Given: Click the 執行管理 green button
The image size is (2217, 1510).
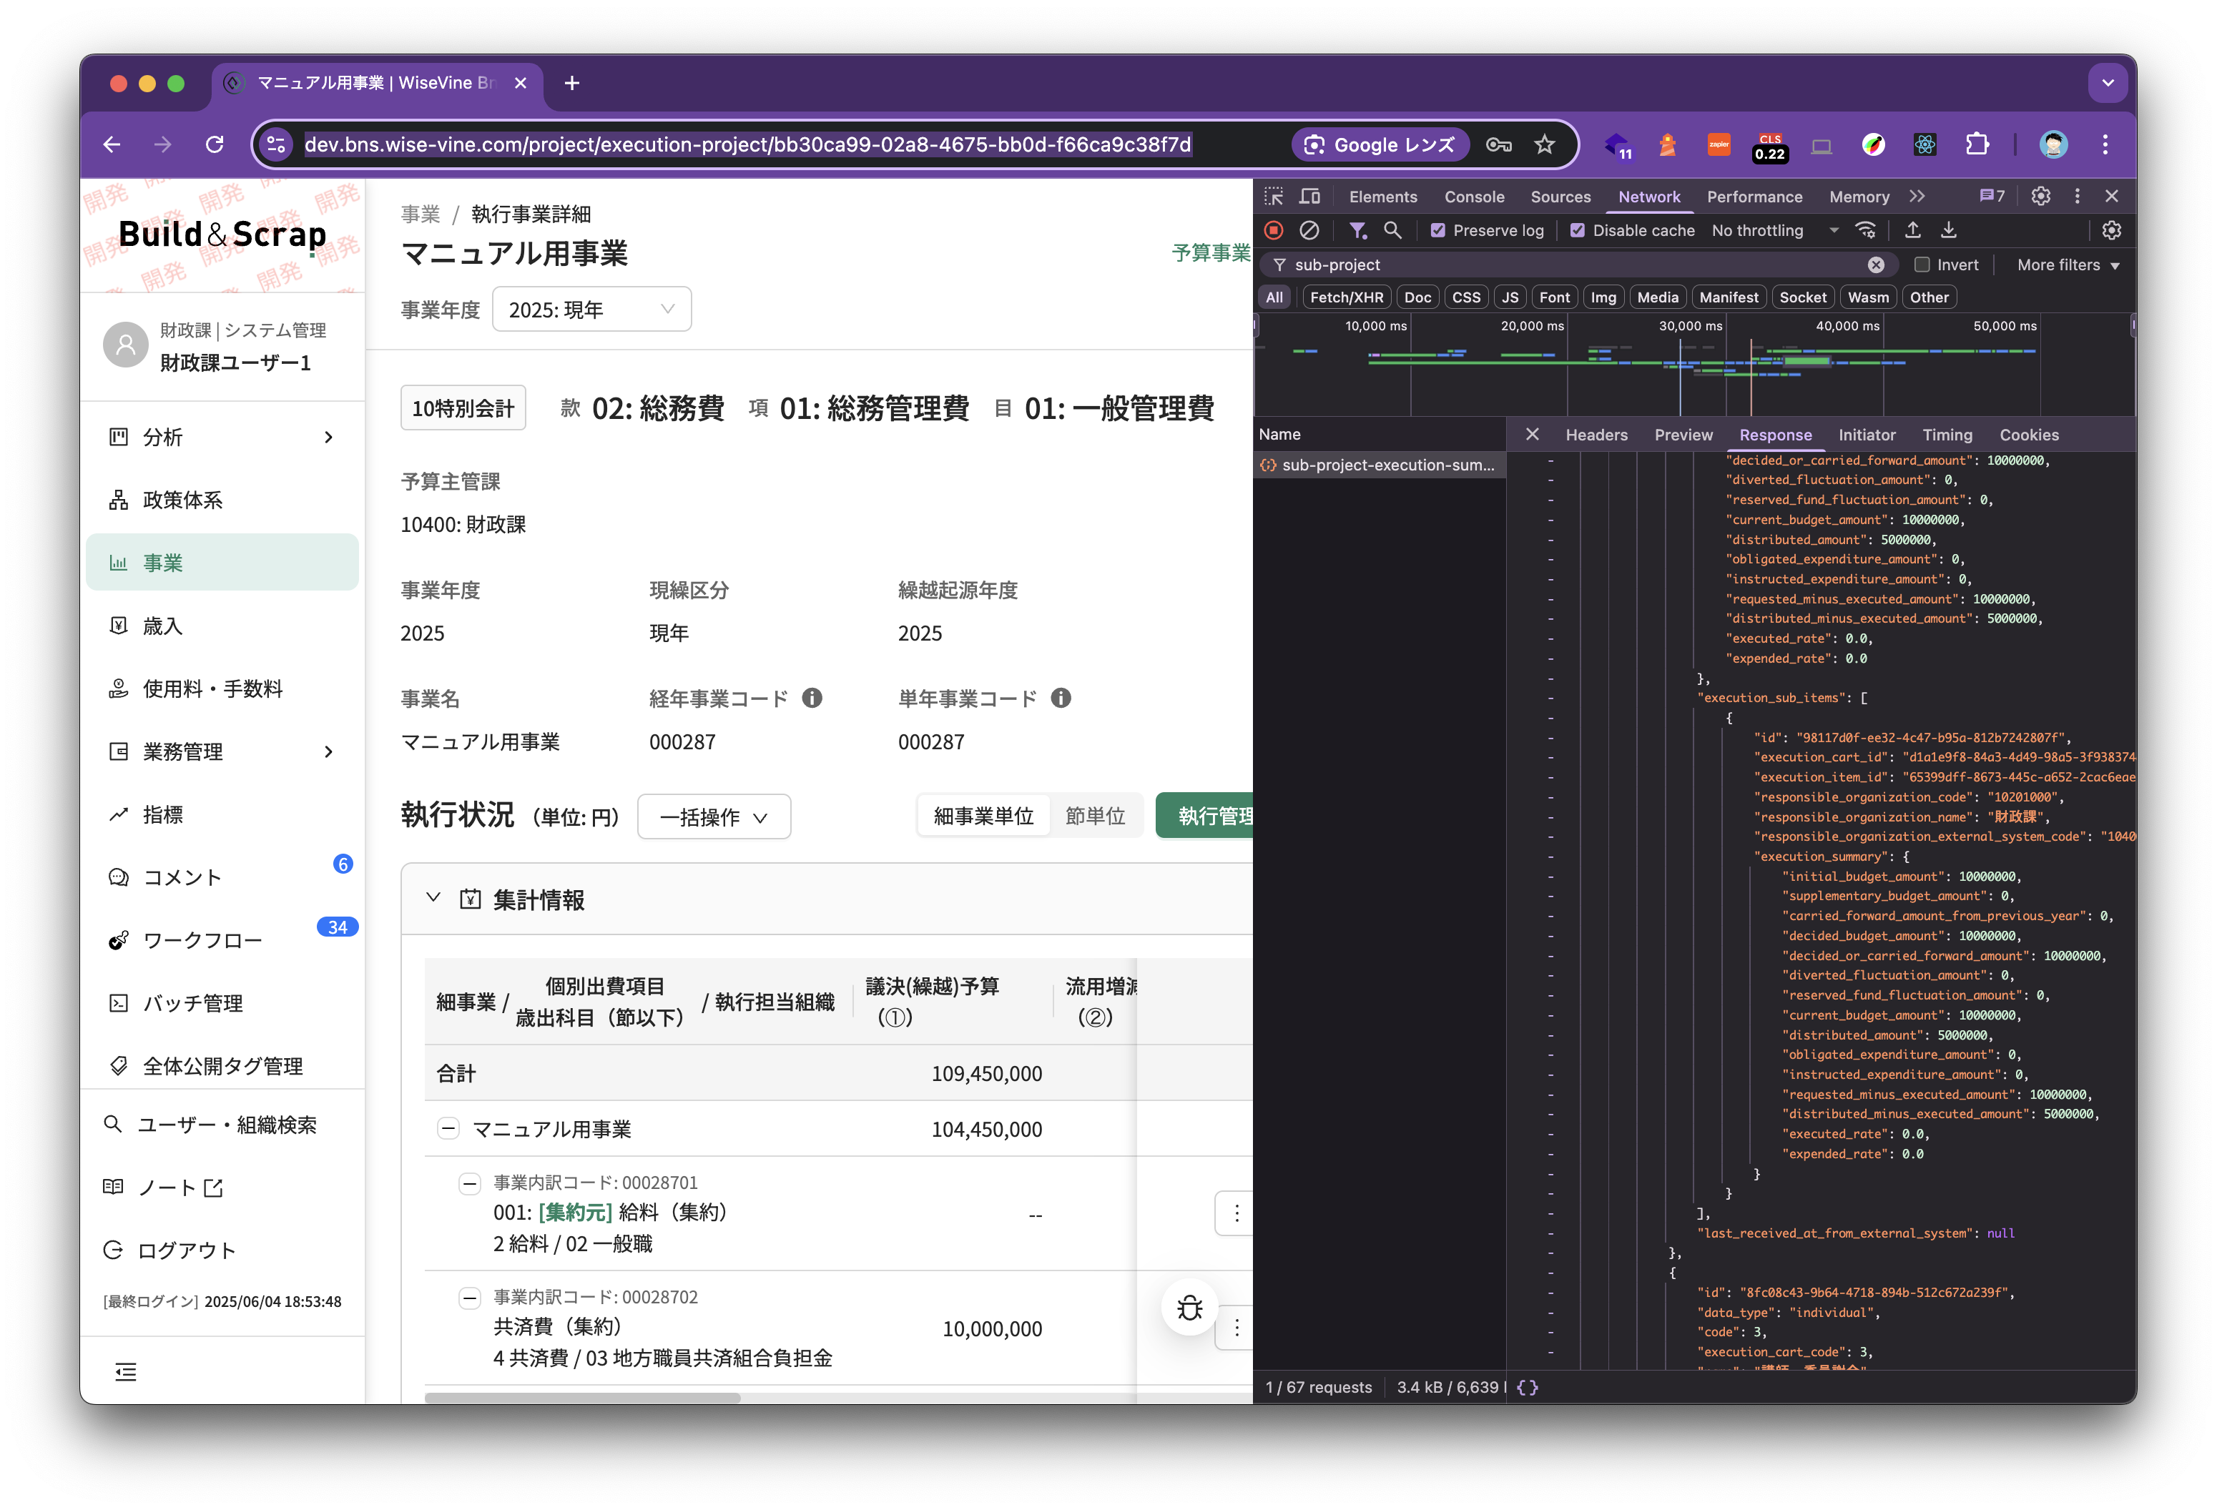Looking at the screenshot, I should (x=1205, y=816).
